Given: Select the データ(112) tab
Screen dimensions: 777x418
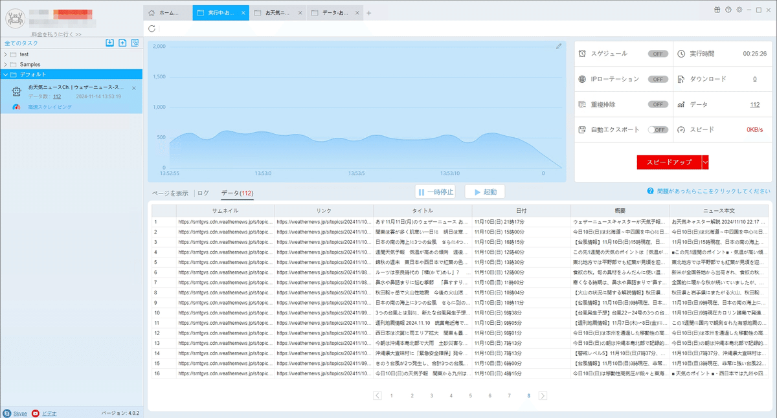Looking at the screenshot, I should click(x=237, y=193).
